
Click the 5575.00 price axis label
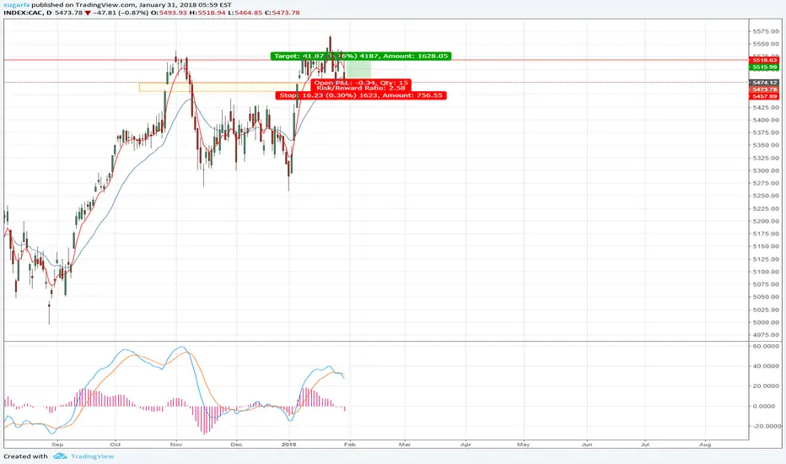[766, 31]
